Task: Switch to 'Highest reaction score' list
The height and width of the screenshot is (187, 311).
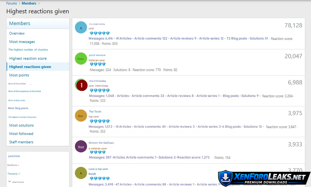Action: click(28, 59)
